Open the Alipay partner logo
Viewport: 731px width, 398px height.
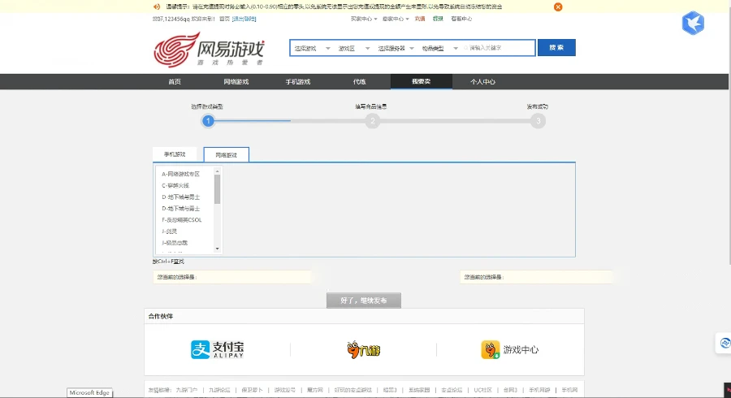(x=217, y=349)
